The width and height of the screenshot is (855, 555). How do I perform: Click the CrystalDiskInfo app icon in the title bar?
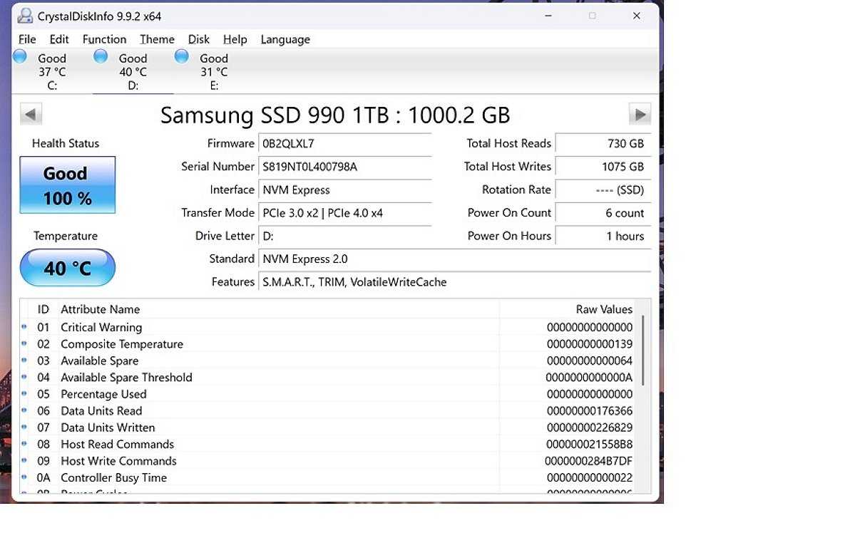pos(24,16)
